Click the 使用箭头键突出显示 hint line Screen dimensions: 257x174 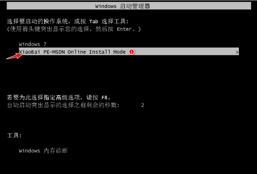click(74, 29)
